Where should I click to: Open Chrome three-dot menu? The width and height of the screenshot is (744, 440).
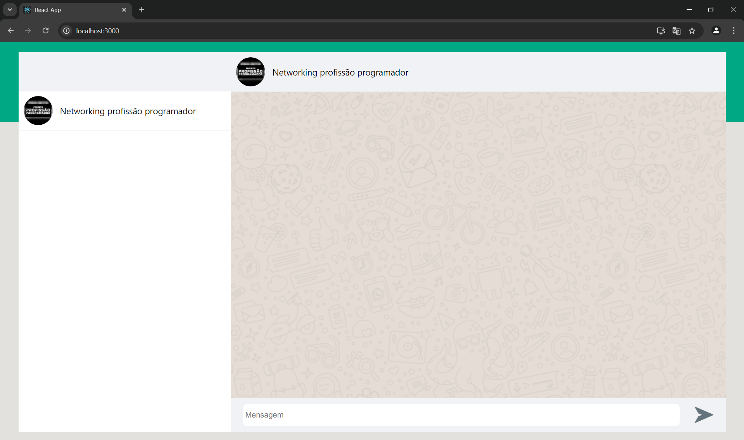click(x=734, y=31)
